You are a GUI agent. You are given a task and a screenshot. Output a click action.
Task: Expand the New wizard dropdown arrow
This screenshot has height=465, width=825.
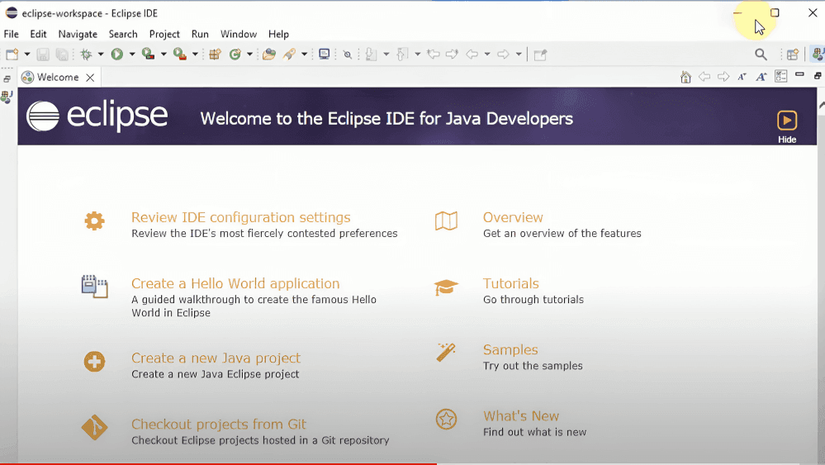tap(26, 55)
